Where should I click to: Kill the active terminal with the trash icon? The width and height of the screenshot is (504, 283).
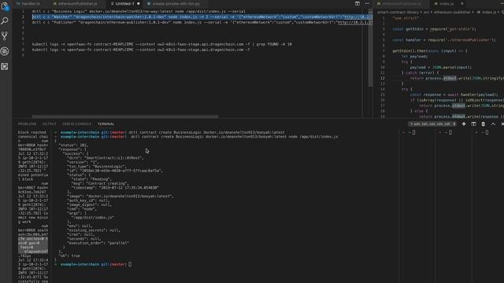click(483, 124)
